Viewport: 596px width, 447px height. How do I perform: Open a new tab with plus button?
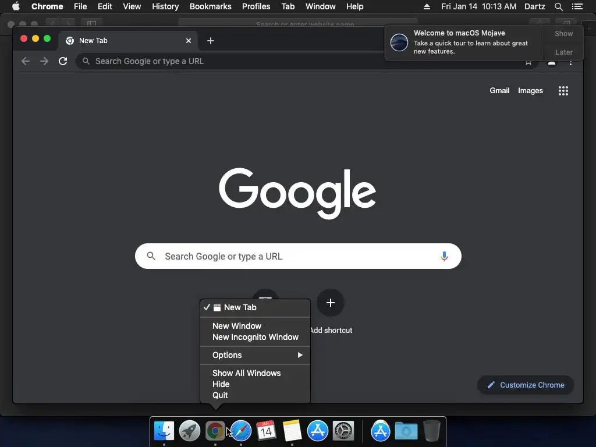coord(211,41)
